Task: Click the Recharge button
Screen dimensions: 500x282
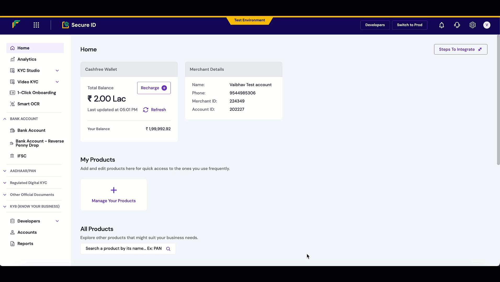Action: coord(154,88)
